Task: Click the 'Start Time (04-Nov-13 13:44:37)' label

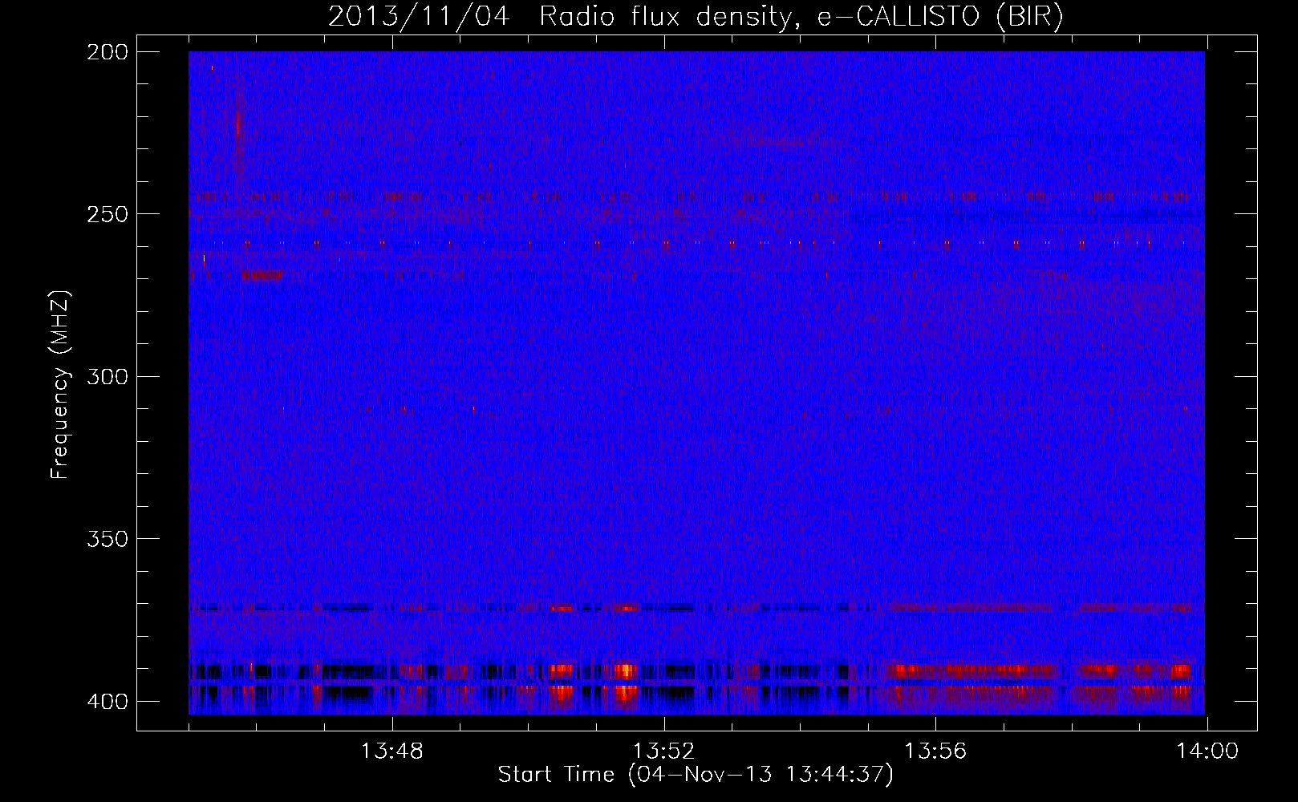Action: click(696, 775)
